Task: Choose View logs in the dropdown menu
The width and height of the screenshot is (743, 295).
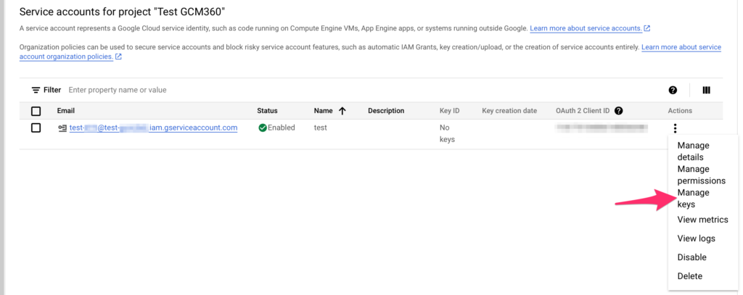Action: pos(696,238)
